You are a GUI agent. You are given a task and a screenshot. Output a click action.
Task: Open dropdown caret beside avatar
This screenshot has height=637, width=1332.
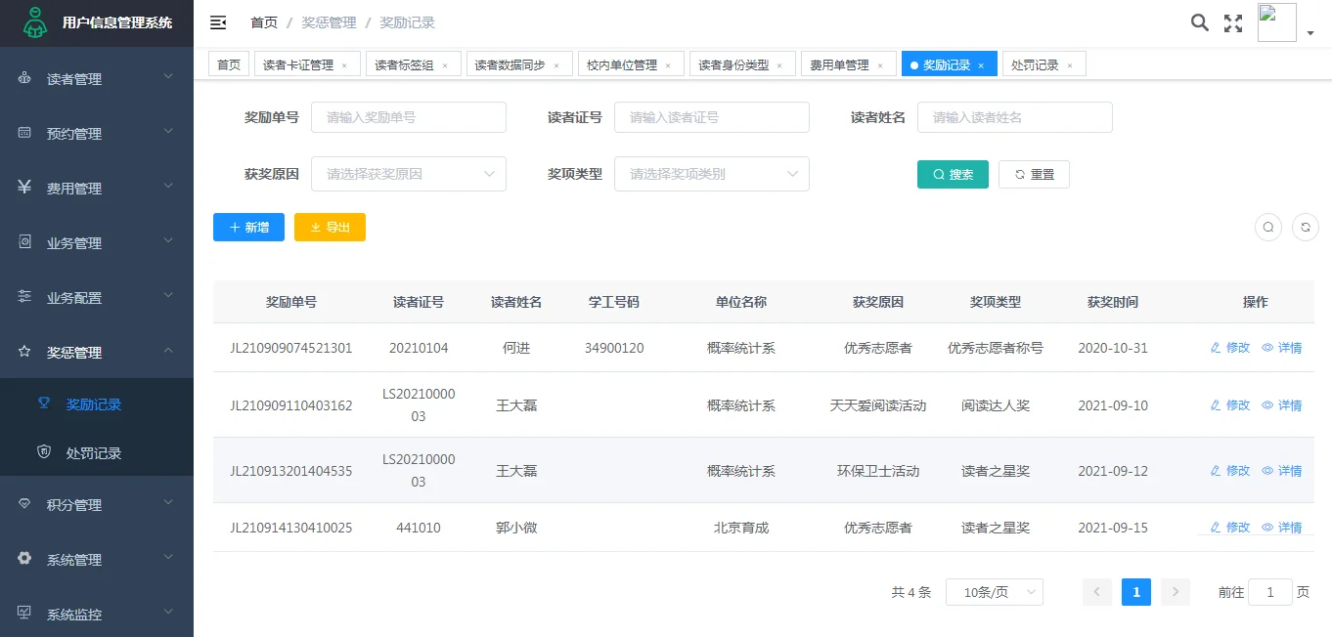pyautogui.click(x=1310, y=33)
